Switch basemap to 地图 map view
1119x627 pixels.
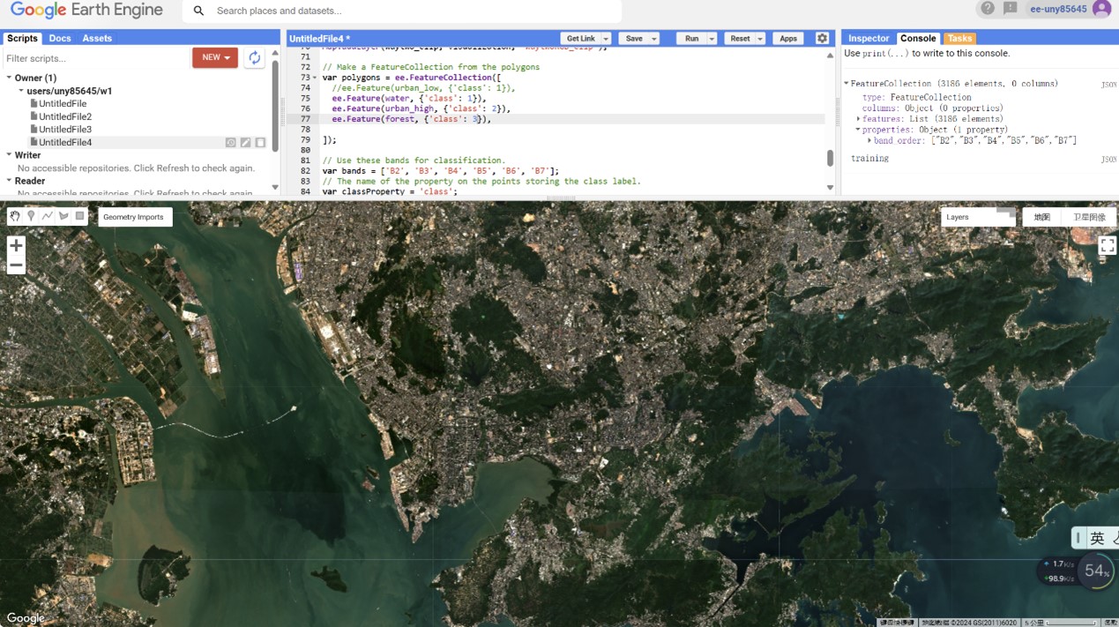click(1042, 217)
